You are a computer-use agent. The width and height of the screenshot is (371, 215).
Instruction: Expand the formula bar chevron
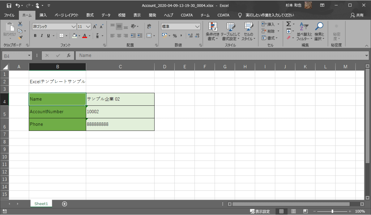point(367,56)
